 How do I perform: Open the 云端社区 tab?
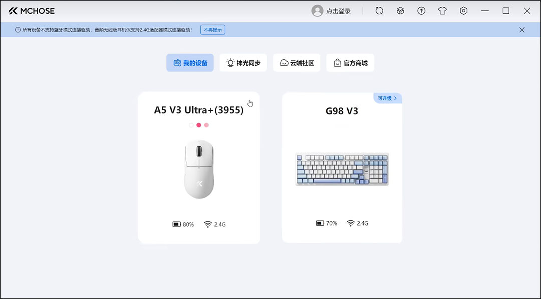coord(297,63)
